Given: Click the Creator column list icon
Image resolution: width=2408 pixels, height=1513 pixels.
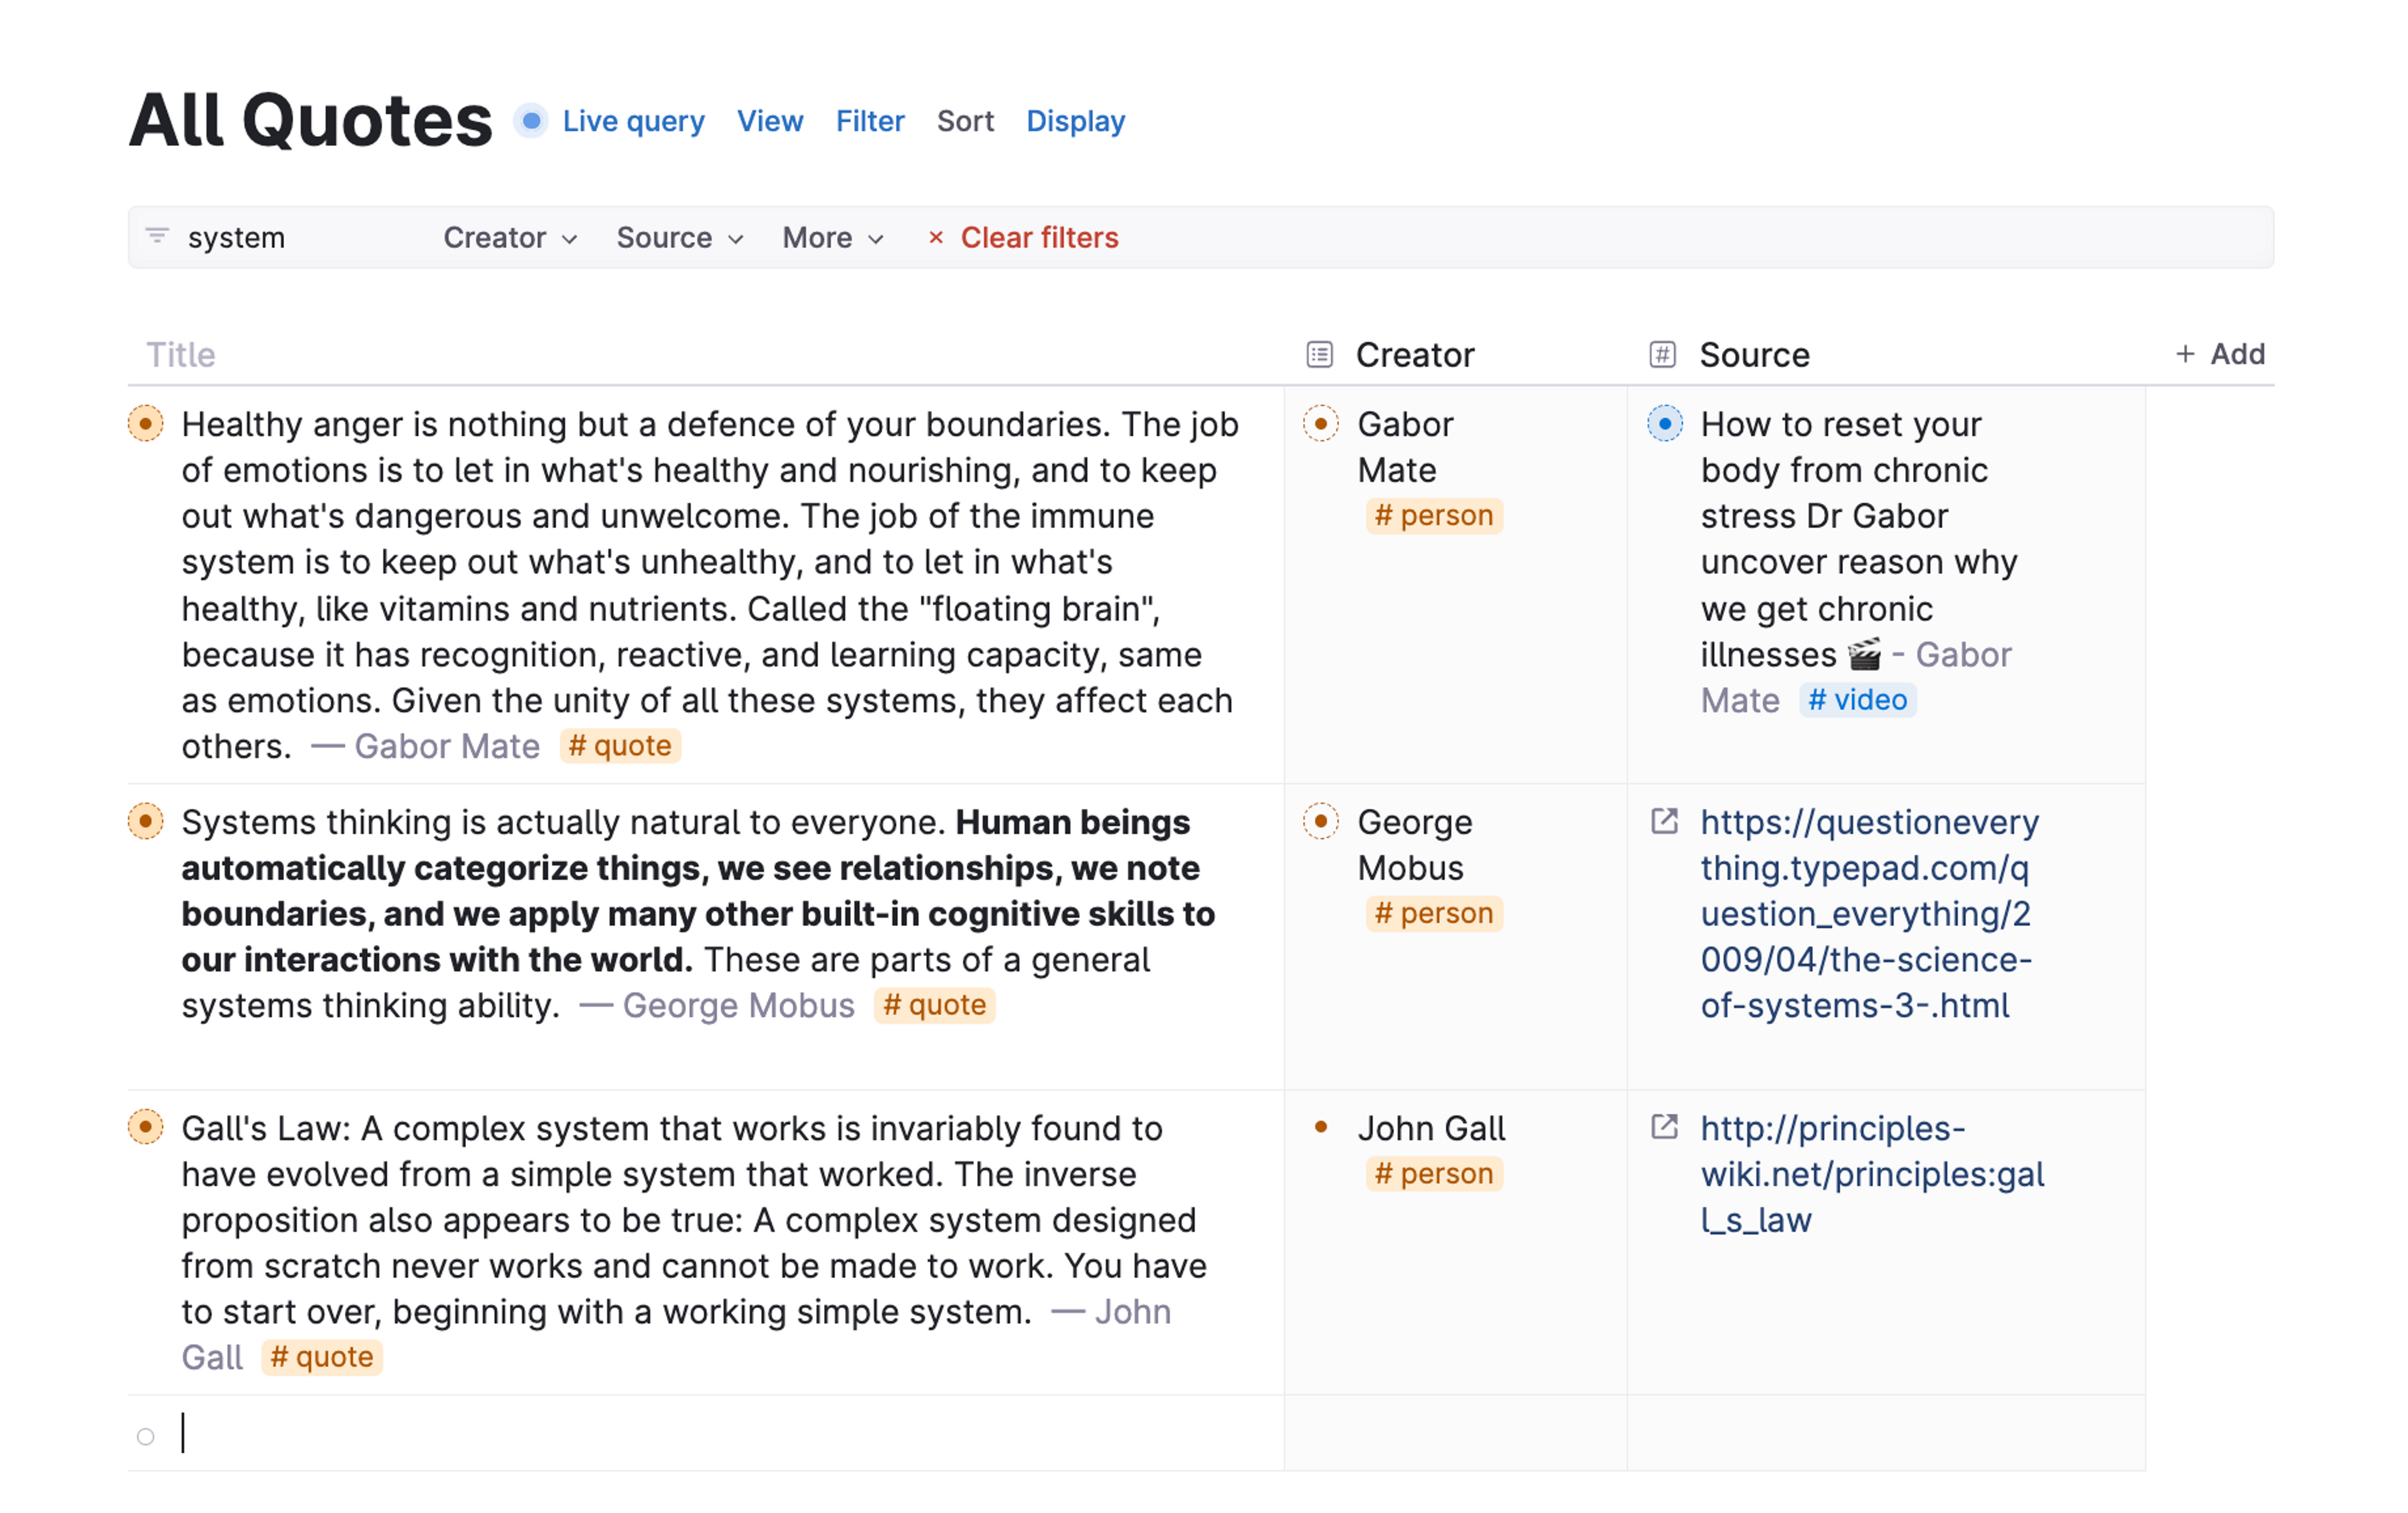Looking at the screenshot, I should (1319, 355).
